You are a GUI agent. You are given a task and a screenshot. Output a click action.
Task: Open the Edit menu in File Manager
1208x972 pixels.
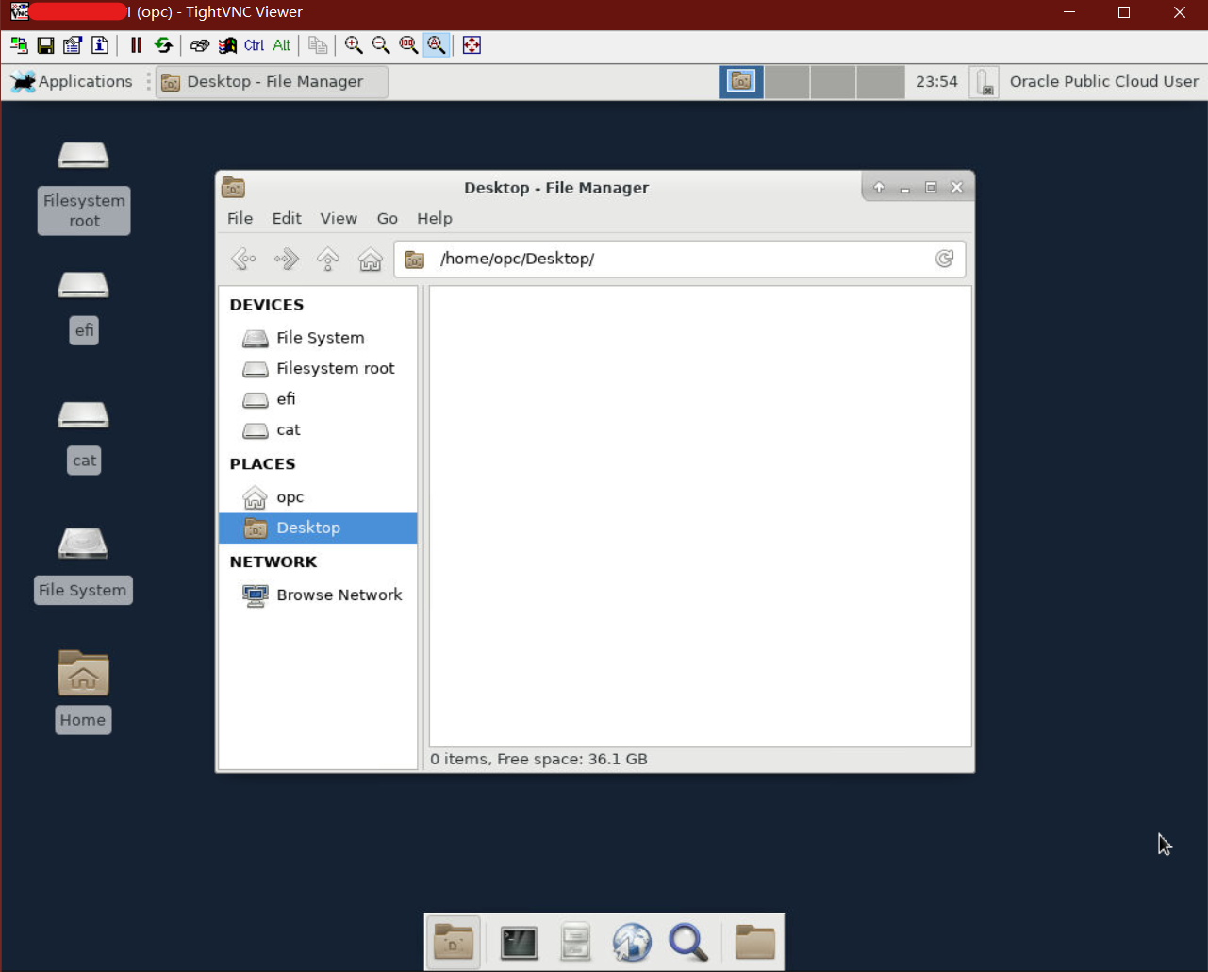[x=287, y=218]
